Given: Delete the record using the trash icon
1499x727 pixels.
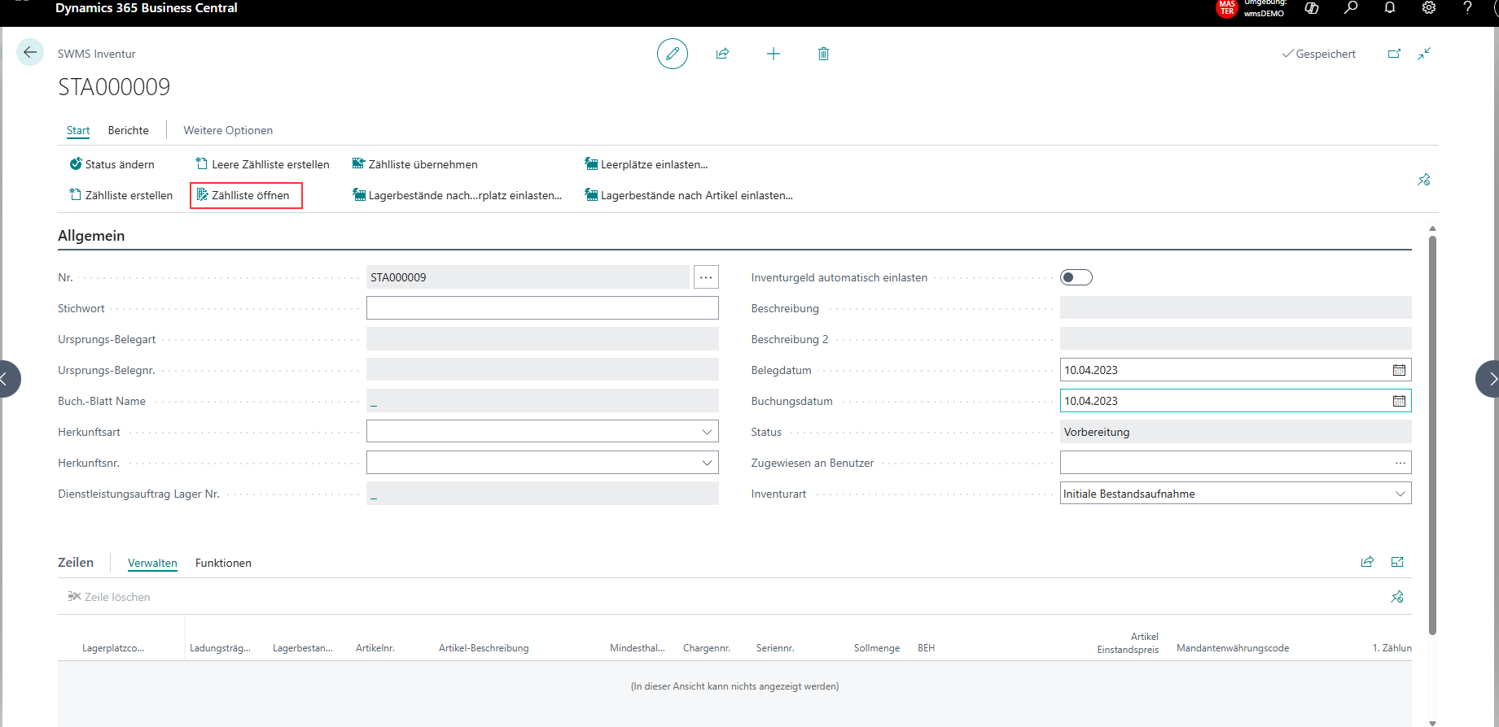Looking at the screenshot, I should pyautogui.click(x=823, y=54).
